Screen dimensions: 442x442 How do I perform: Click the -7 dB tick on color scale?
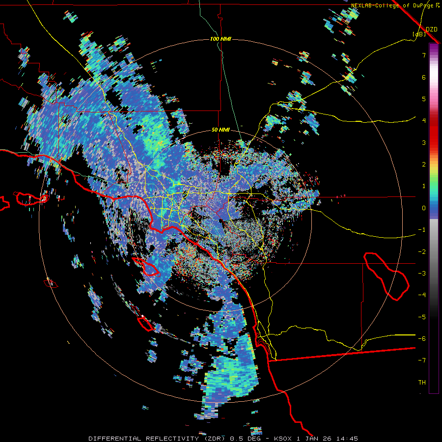pos(422,360)
